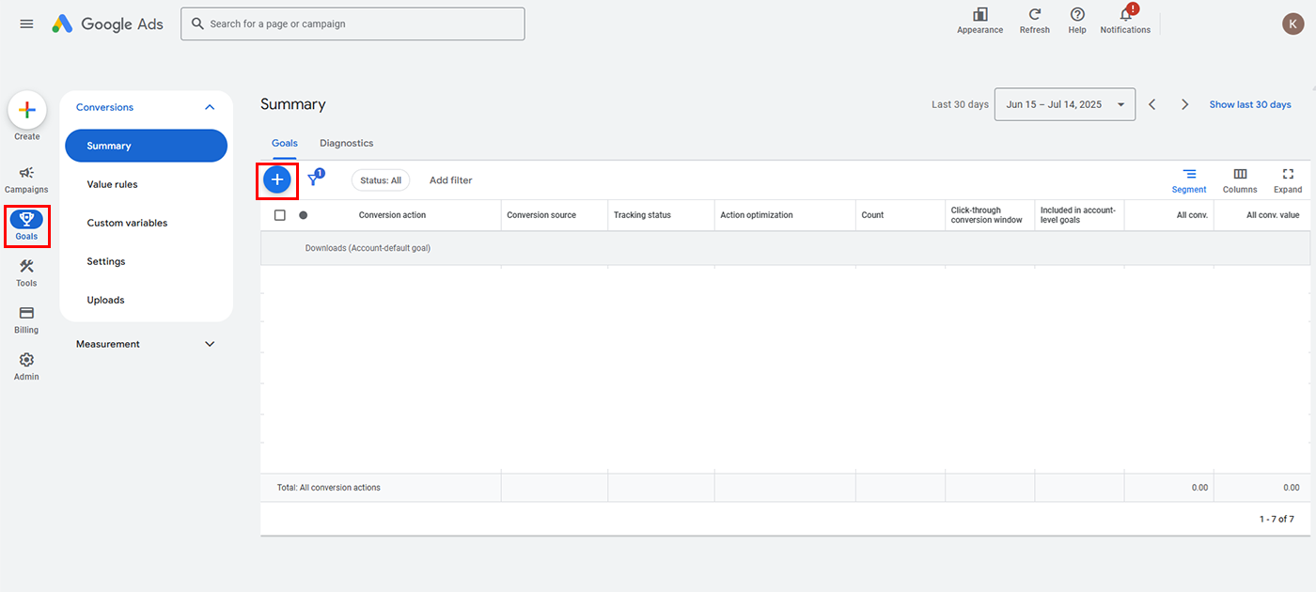1316x592 pixels.
Task: Switch to the Diagnostics tab
Action: [347, 143]
